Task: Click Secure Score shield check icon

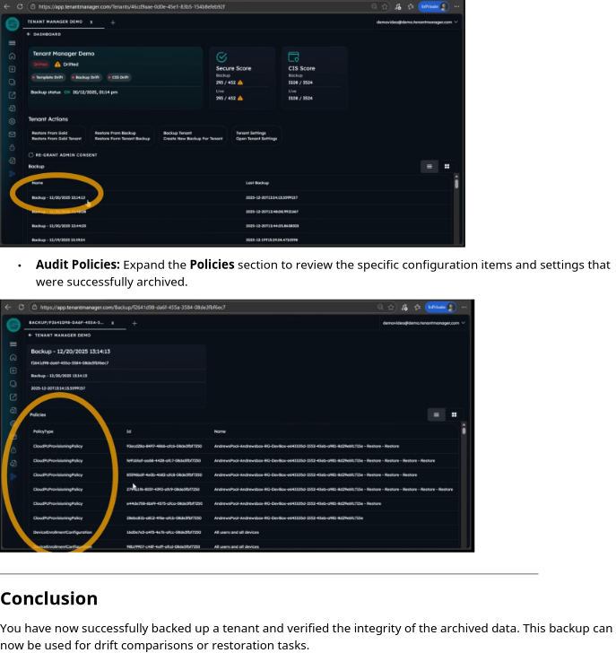Action: pyautogui.click(x=221, y=56)
